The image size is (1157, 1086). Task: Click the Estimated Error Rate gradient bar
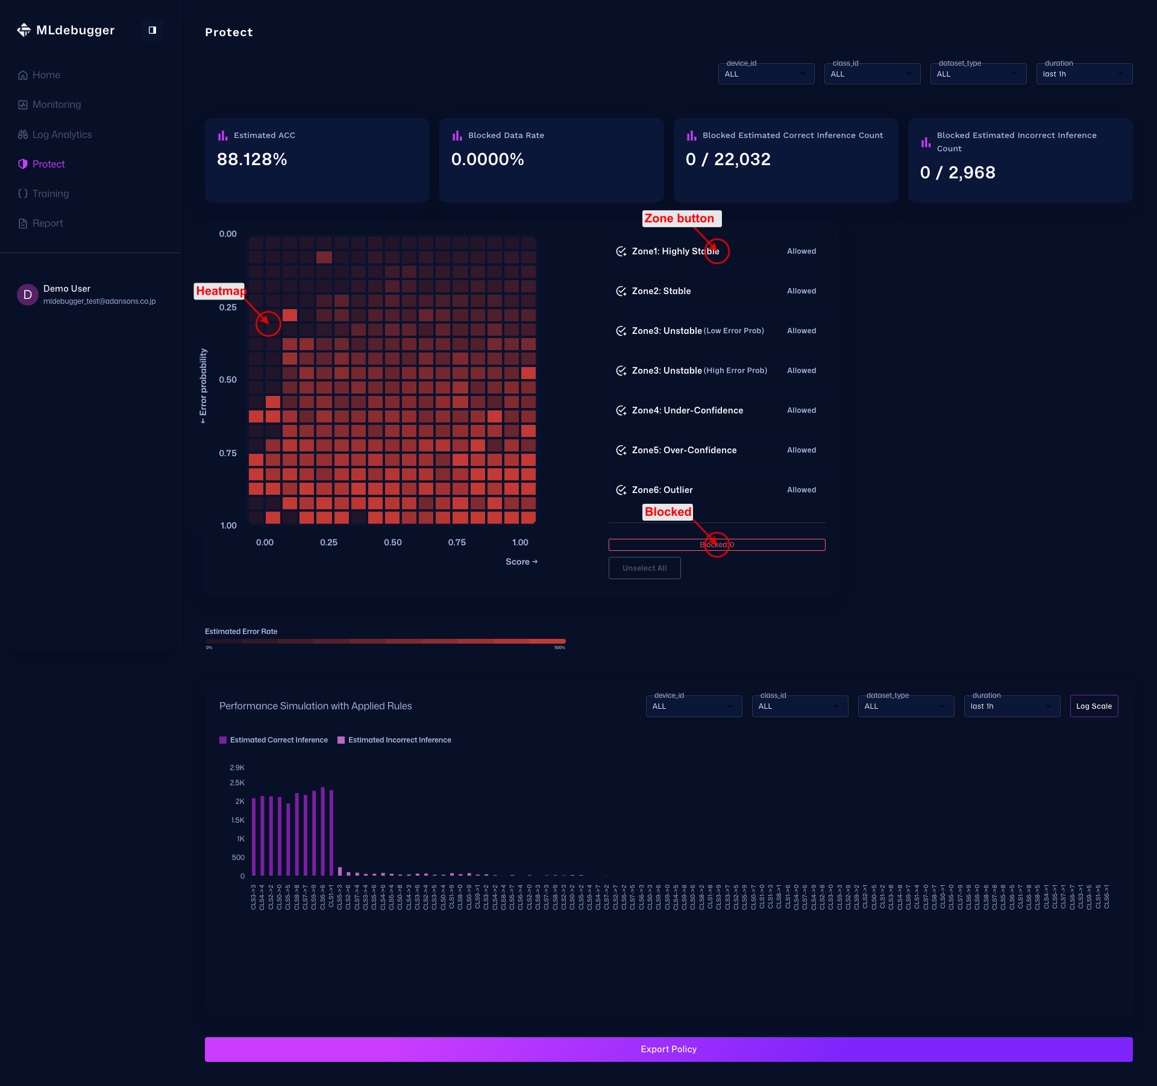click(x=385, y=641)
